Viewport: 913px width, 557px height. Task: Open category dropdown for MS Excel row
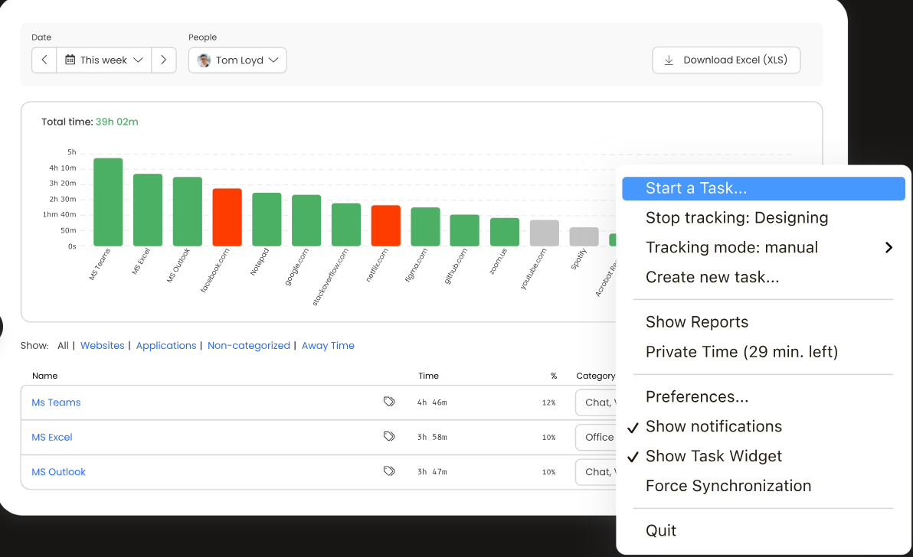pyautogui.click(x=597, y=438)
